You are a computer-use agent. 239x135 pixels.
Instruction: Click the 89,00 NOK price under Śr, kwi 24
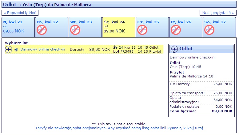pos(114,31)
